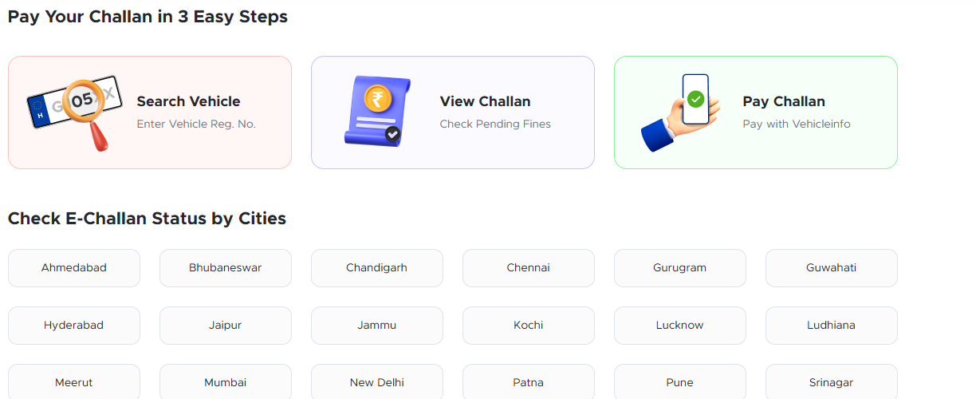Select Lucknow city
976x399 pixels.
pos(680,326)
